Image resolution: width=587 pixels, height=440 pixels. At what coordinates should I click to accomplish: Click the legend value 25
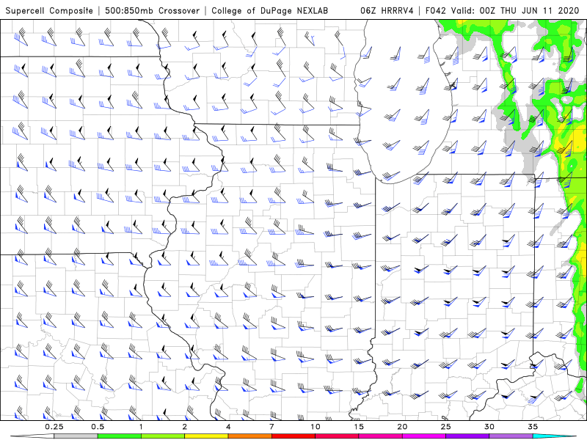click(x=446, y=427)
